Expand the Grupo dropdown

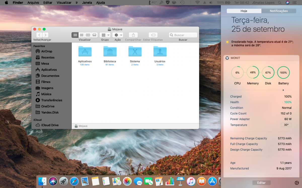point(105,35)
